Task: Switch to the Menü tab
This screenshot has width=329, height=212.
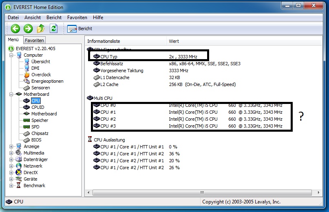Action: pos(13,40)
